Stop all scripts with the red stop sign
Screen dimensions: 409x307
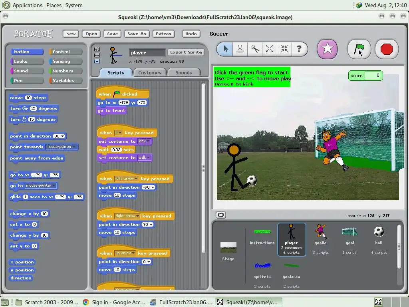click(387, 49)
